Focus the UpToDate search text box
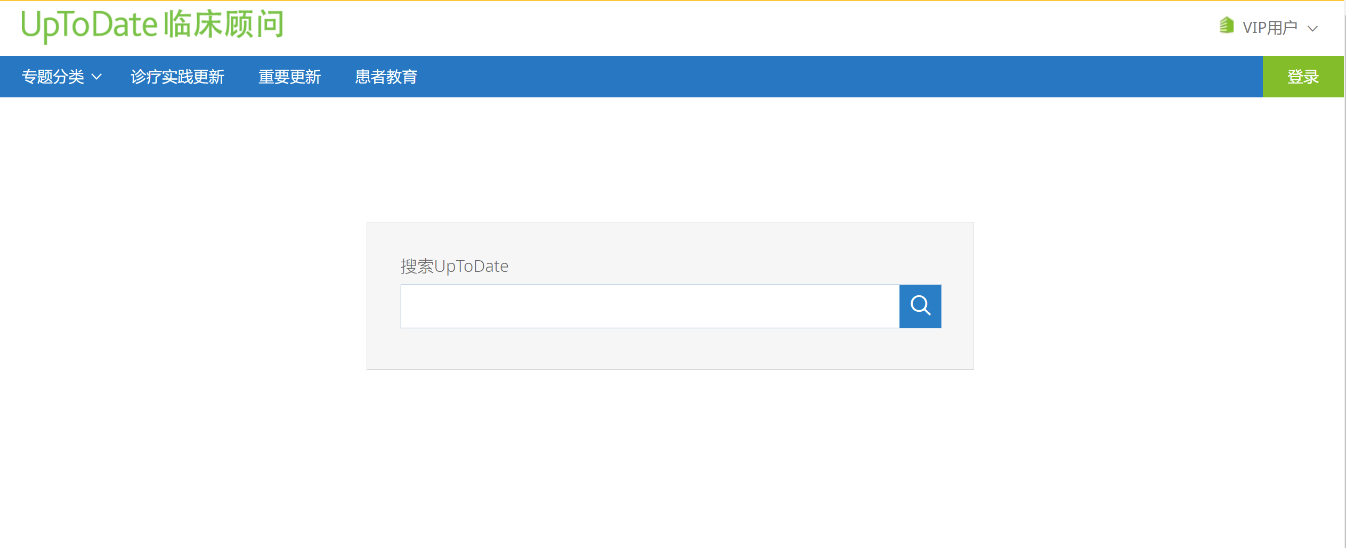Viewport: 1346px width, 548px height. pyautogui.click(x=650, y=306)
